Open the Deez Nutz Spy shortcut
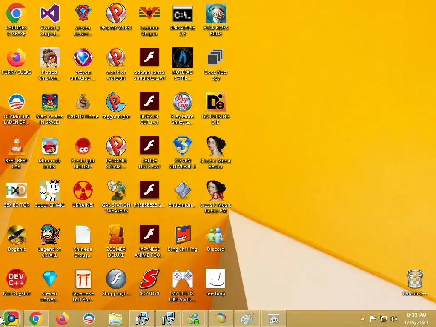 [x=215, y=57]
